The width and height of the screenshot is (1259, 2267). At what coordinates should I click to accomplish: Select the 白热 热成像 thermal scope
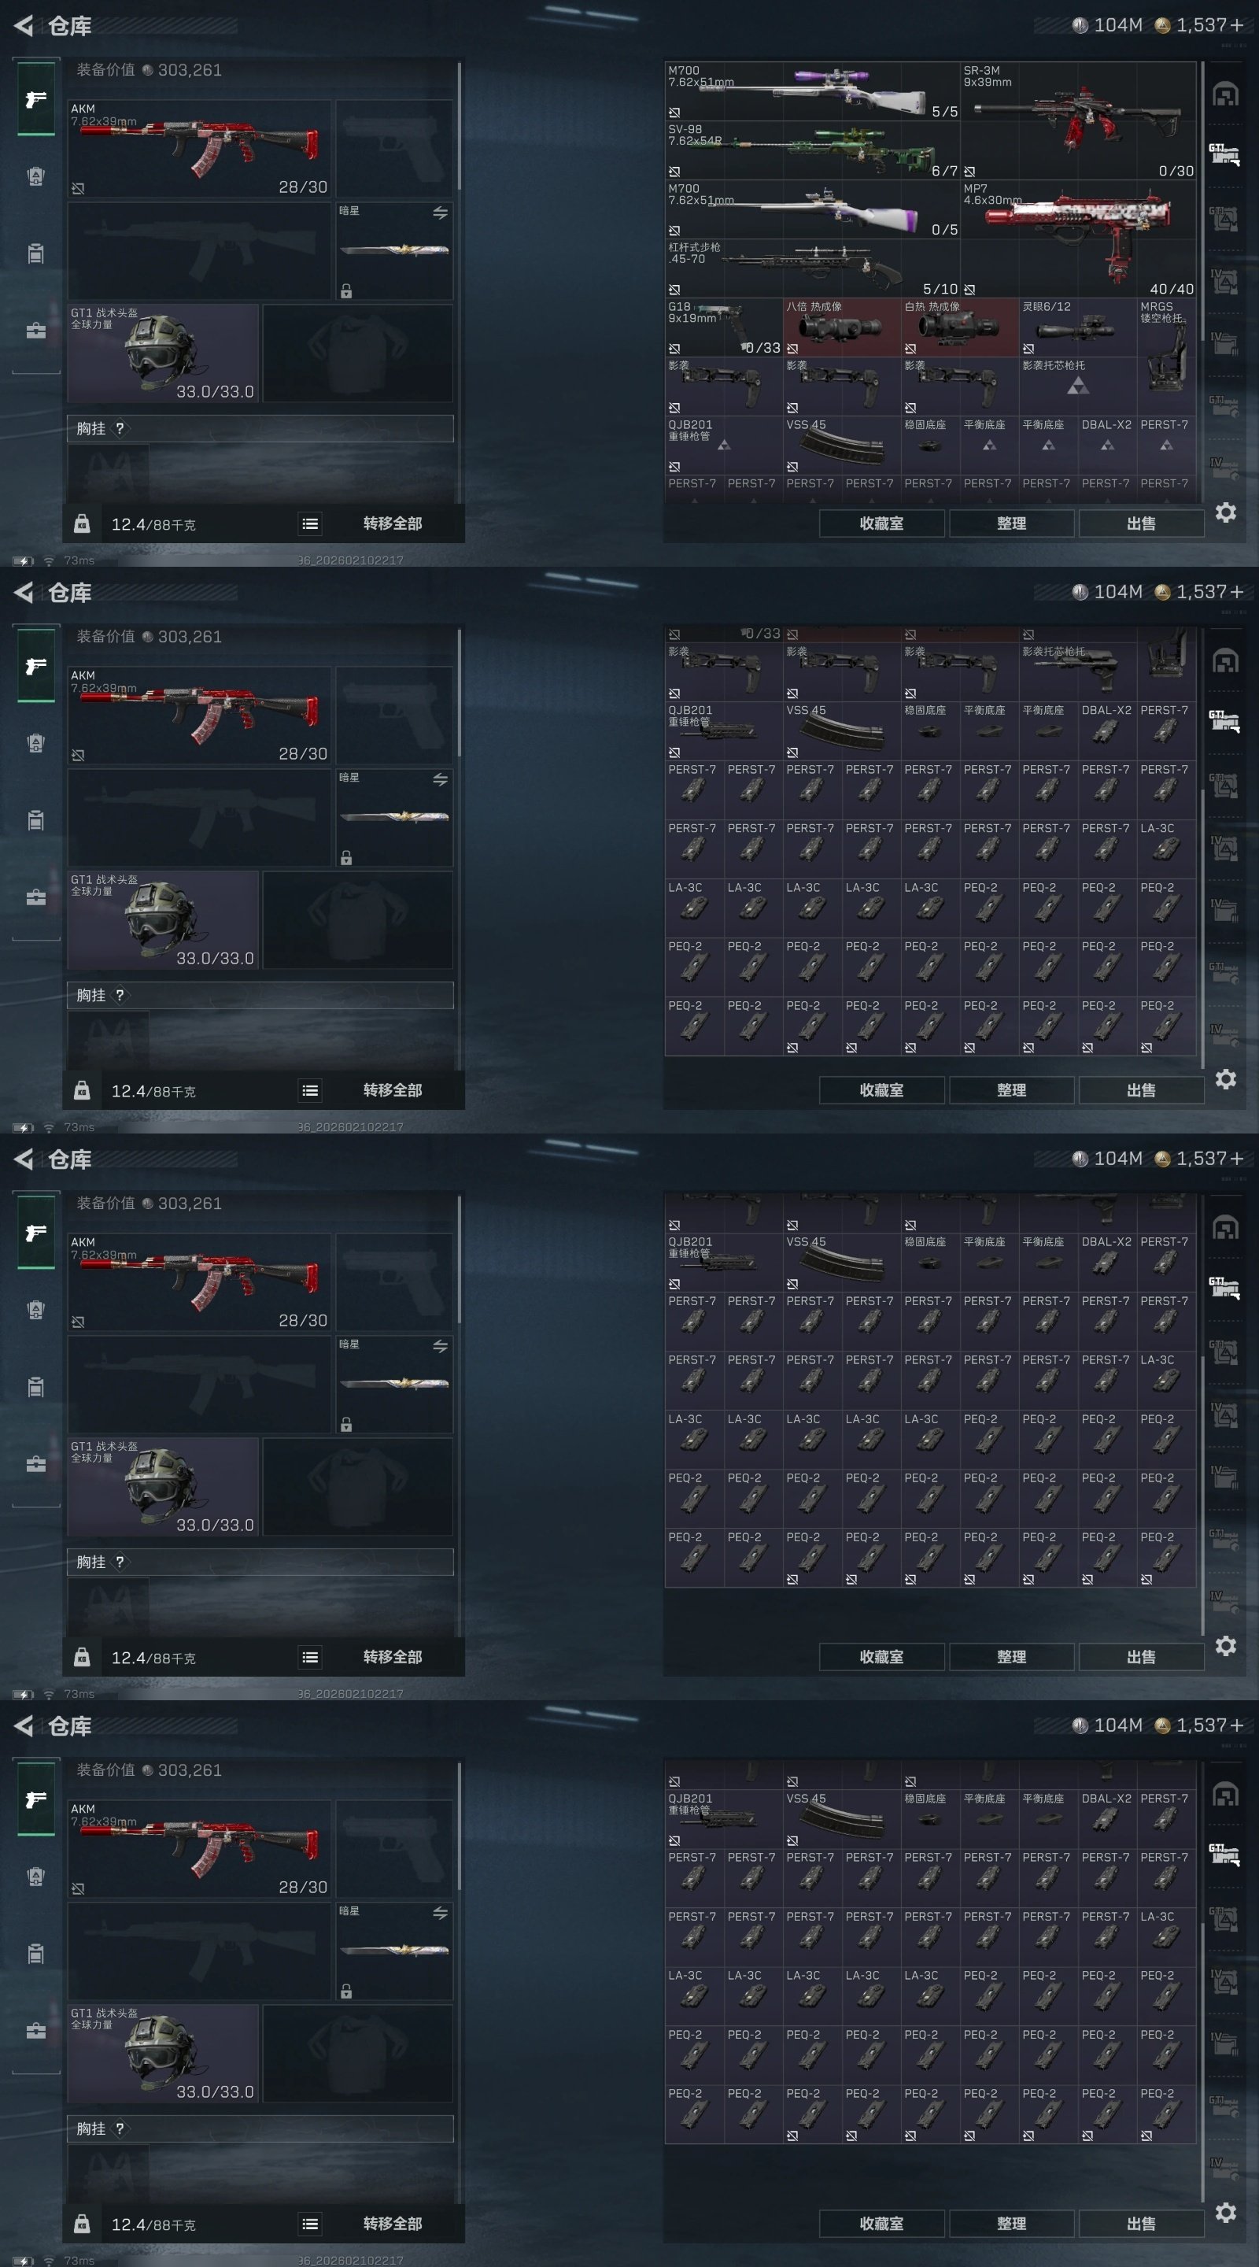click(x=960, y=327)
